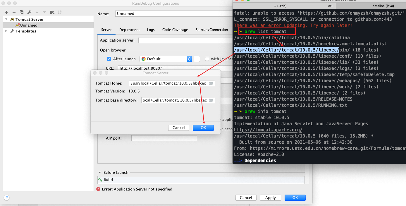Toggle the After launch checkbox
The width and height of the screenshot is (406, 206).
109,59
